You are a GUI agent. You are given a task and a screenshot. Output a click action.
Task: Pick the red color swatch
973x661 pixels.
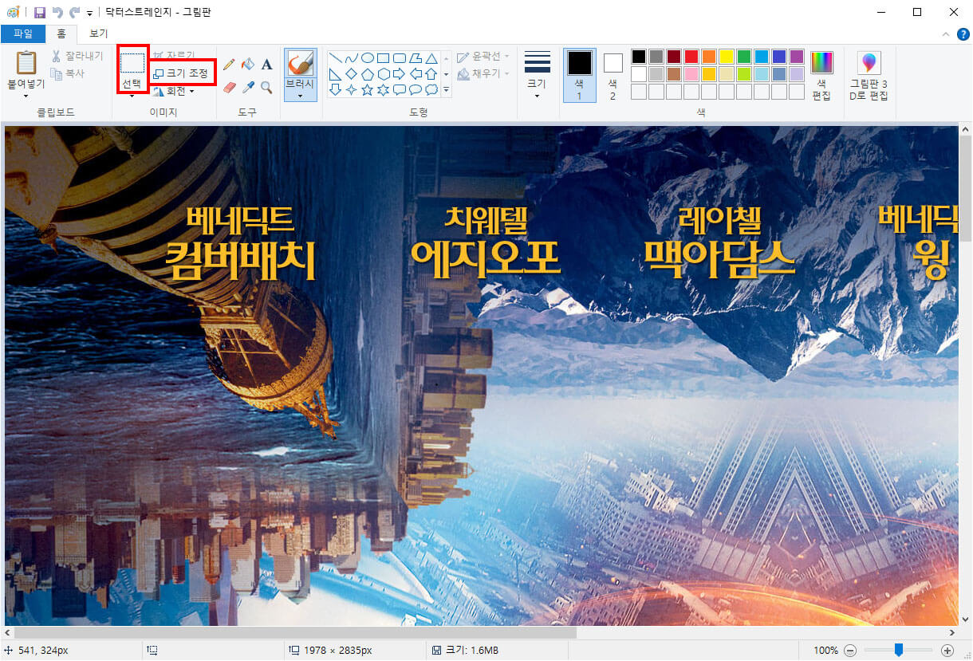click(x=691, y=57)
